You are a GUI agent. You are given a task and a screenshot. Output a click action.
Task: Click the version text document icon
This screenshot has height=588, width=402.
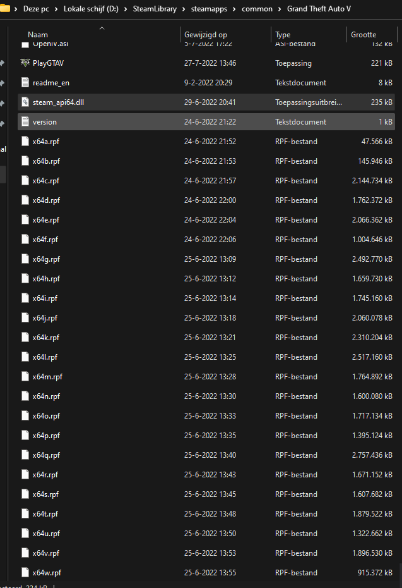(25, 122)
